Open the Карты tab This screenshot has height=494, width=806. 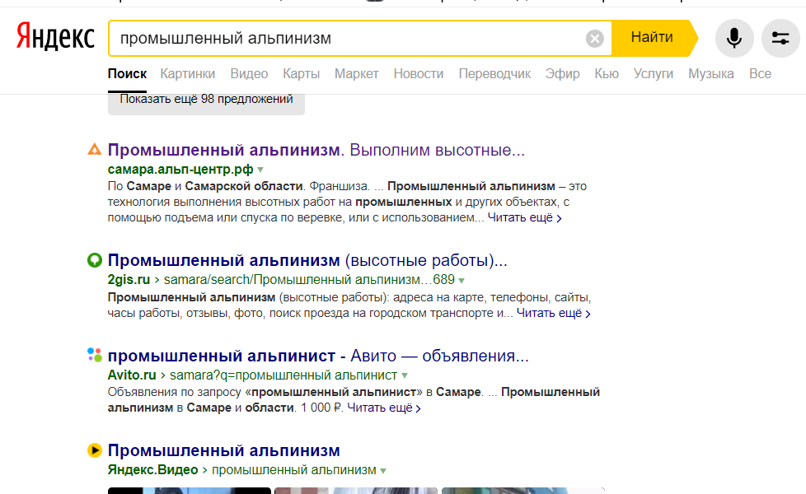pyautogui.click(x=302, y=74)
